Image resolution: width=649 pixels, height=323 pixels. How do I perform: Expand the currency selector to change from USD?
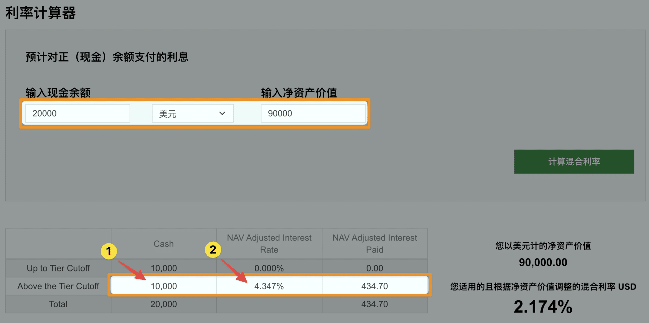192,113
